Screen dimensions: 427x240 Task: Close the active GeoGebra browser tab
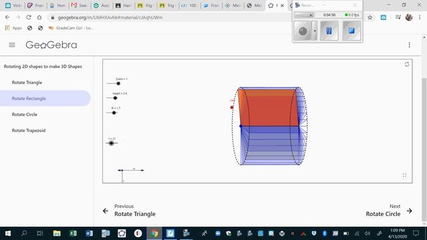pyautogui.click(x=282, y=5)
